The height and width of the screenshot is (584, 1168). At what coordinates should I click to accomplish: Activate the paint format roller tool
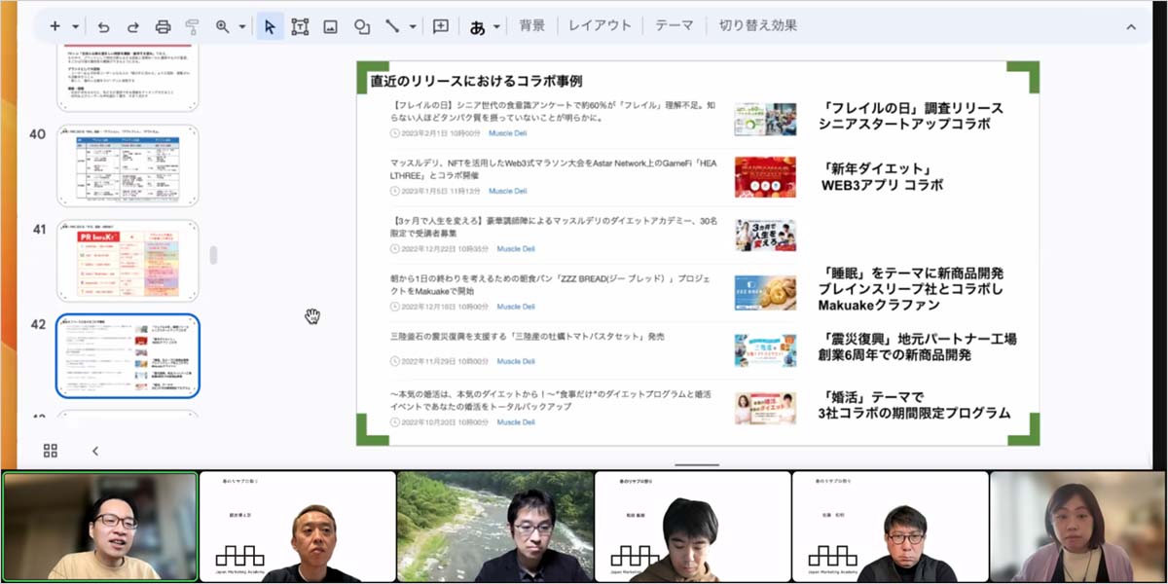pos(192,26)
